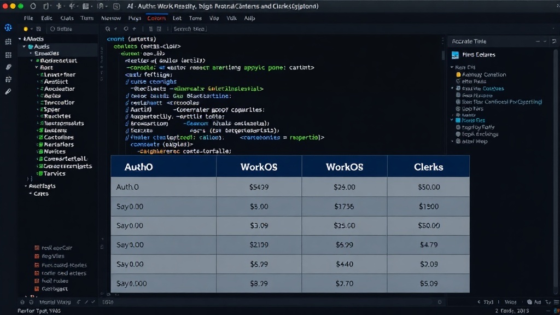Click the 'Say0.000' cell in last row

164,284
